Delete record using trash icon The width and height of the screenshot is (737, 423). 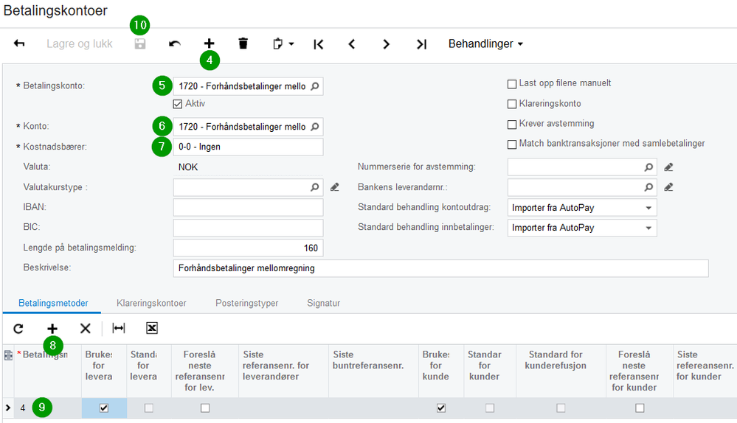click(243, 44)
